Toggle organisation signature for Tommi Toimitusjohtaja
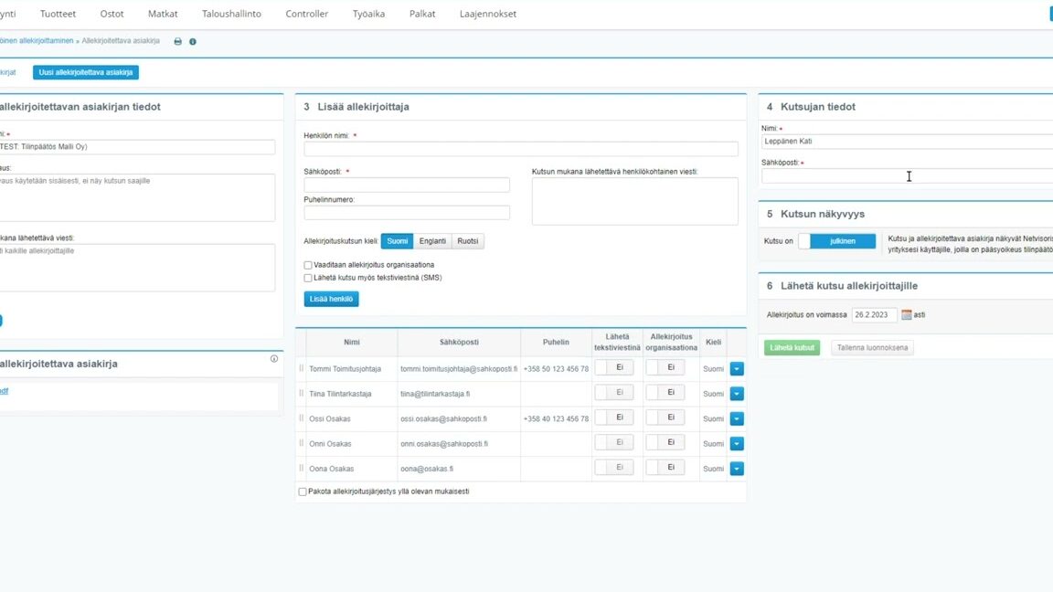The image size is (1053, 592). point(665,368)
